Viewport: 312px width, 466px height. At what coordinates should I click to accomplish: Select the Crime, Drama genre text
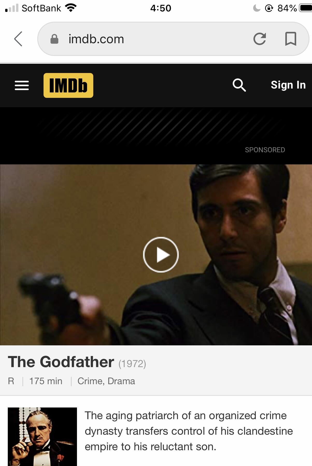tap(106, 381)
